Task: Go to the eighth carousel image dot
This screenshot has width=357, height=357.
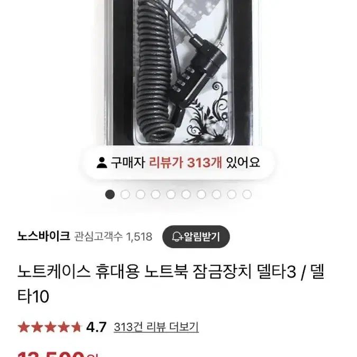Action: point(216,195)
